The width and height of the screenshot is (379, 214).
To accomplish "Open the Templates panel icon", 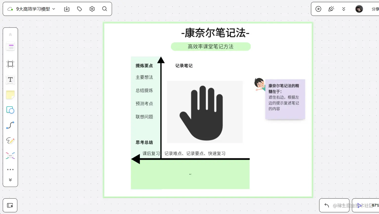I will click(10, 46).
